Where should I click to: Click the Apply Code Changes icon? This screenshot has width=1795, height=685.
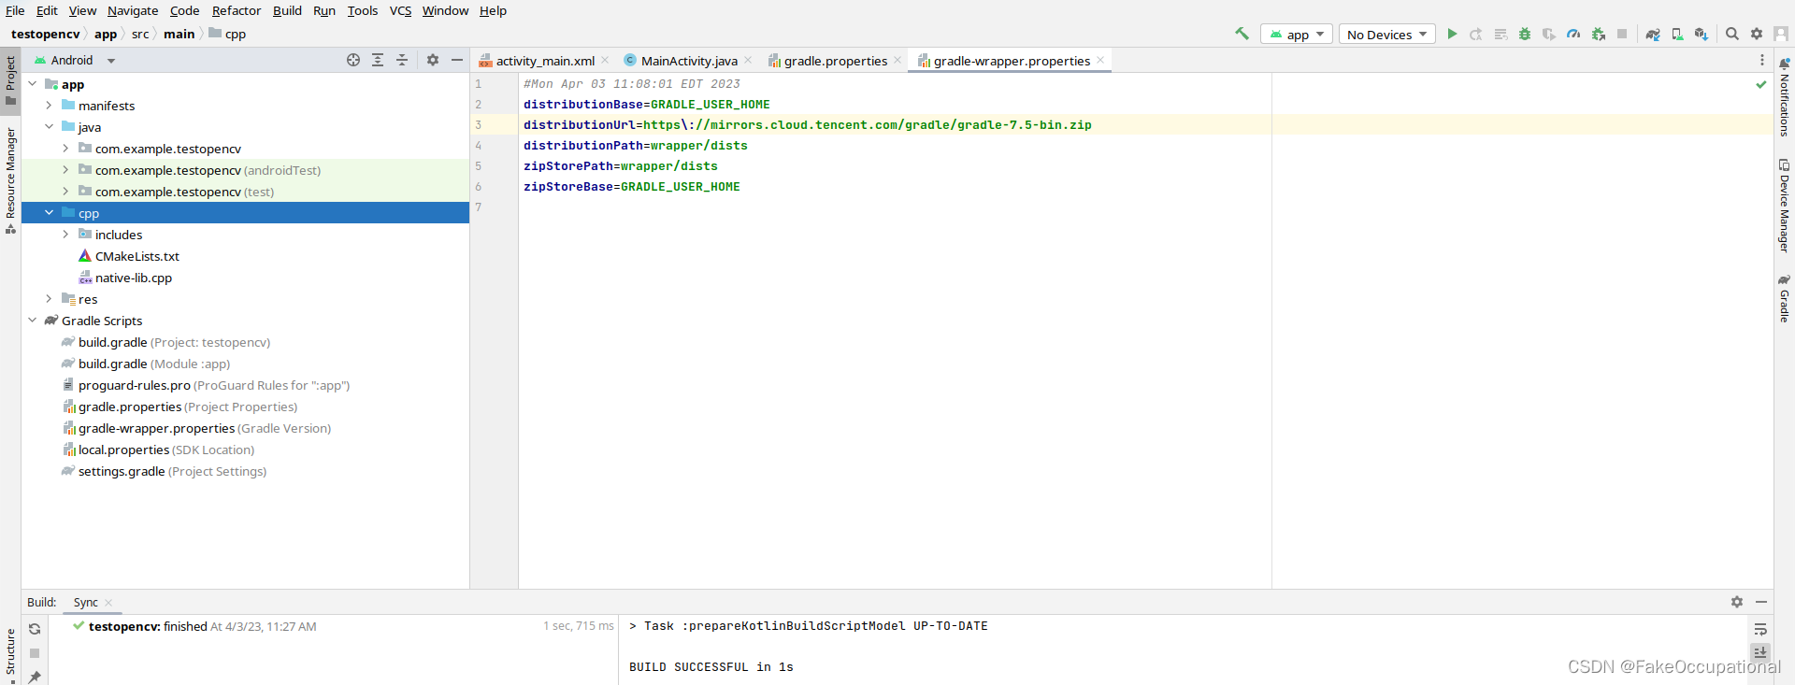(x=1501, y=34)
